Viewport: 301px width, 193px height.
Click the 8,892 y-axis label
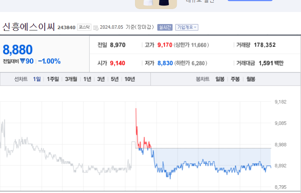[x=280, y=166]
